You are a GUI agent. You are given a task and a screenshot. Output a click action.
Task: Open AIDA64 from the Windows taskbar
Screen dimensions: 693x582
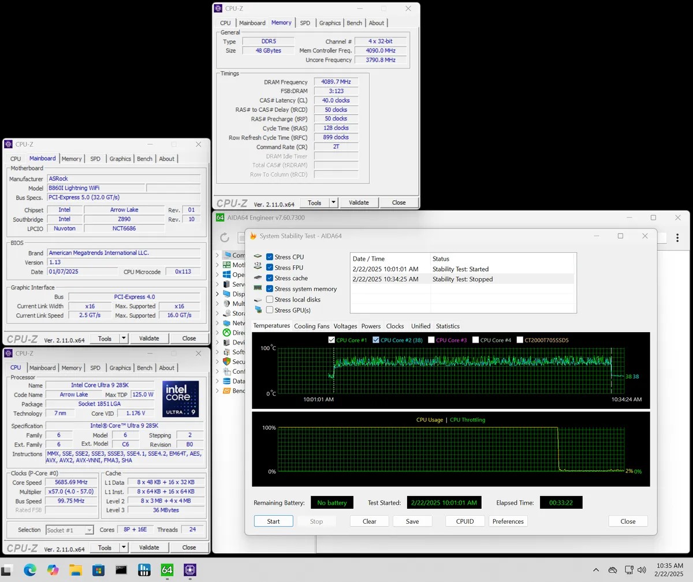(x=167, y=570)
